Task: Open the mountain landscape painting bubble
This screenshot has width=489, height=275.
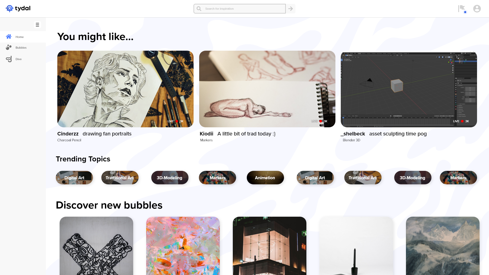Action: click(x=443, y=246)
